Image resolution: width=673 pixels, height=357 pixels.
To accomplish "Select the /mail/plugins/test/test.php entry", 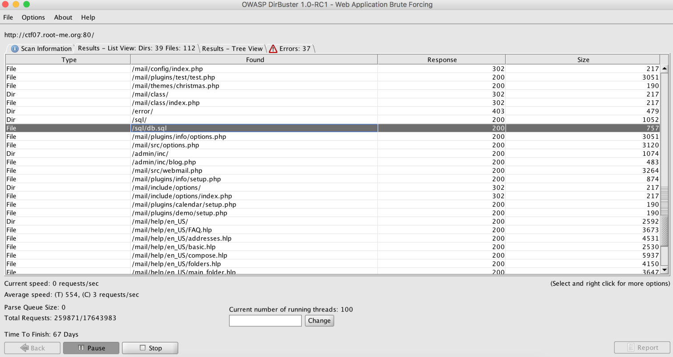I will pyautogui.click(x=332, y=77).
